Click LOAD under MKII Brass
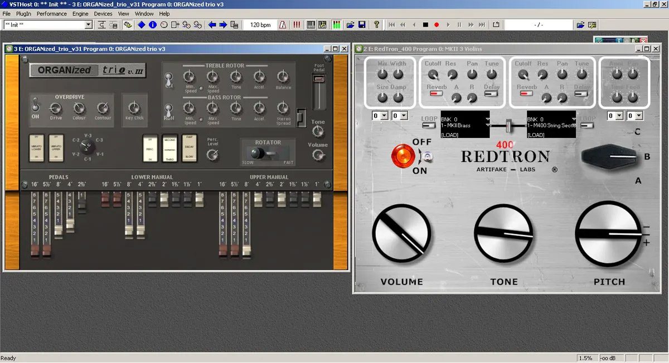The image size is (669, 363). [449, 135]
